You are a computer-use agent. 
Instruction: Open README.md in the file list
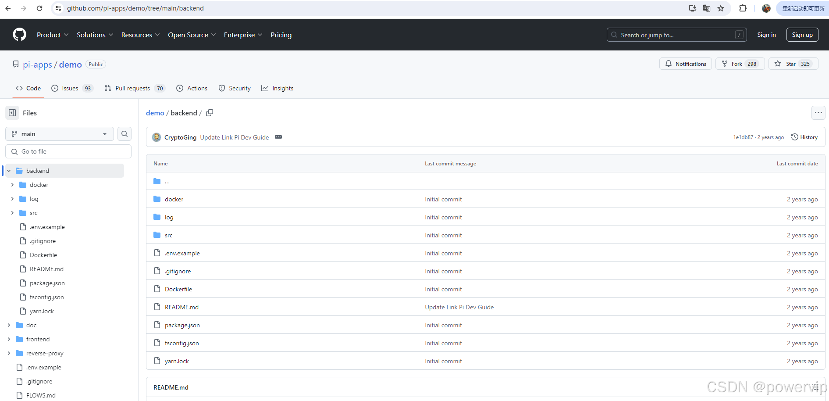tap(182, 307)
